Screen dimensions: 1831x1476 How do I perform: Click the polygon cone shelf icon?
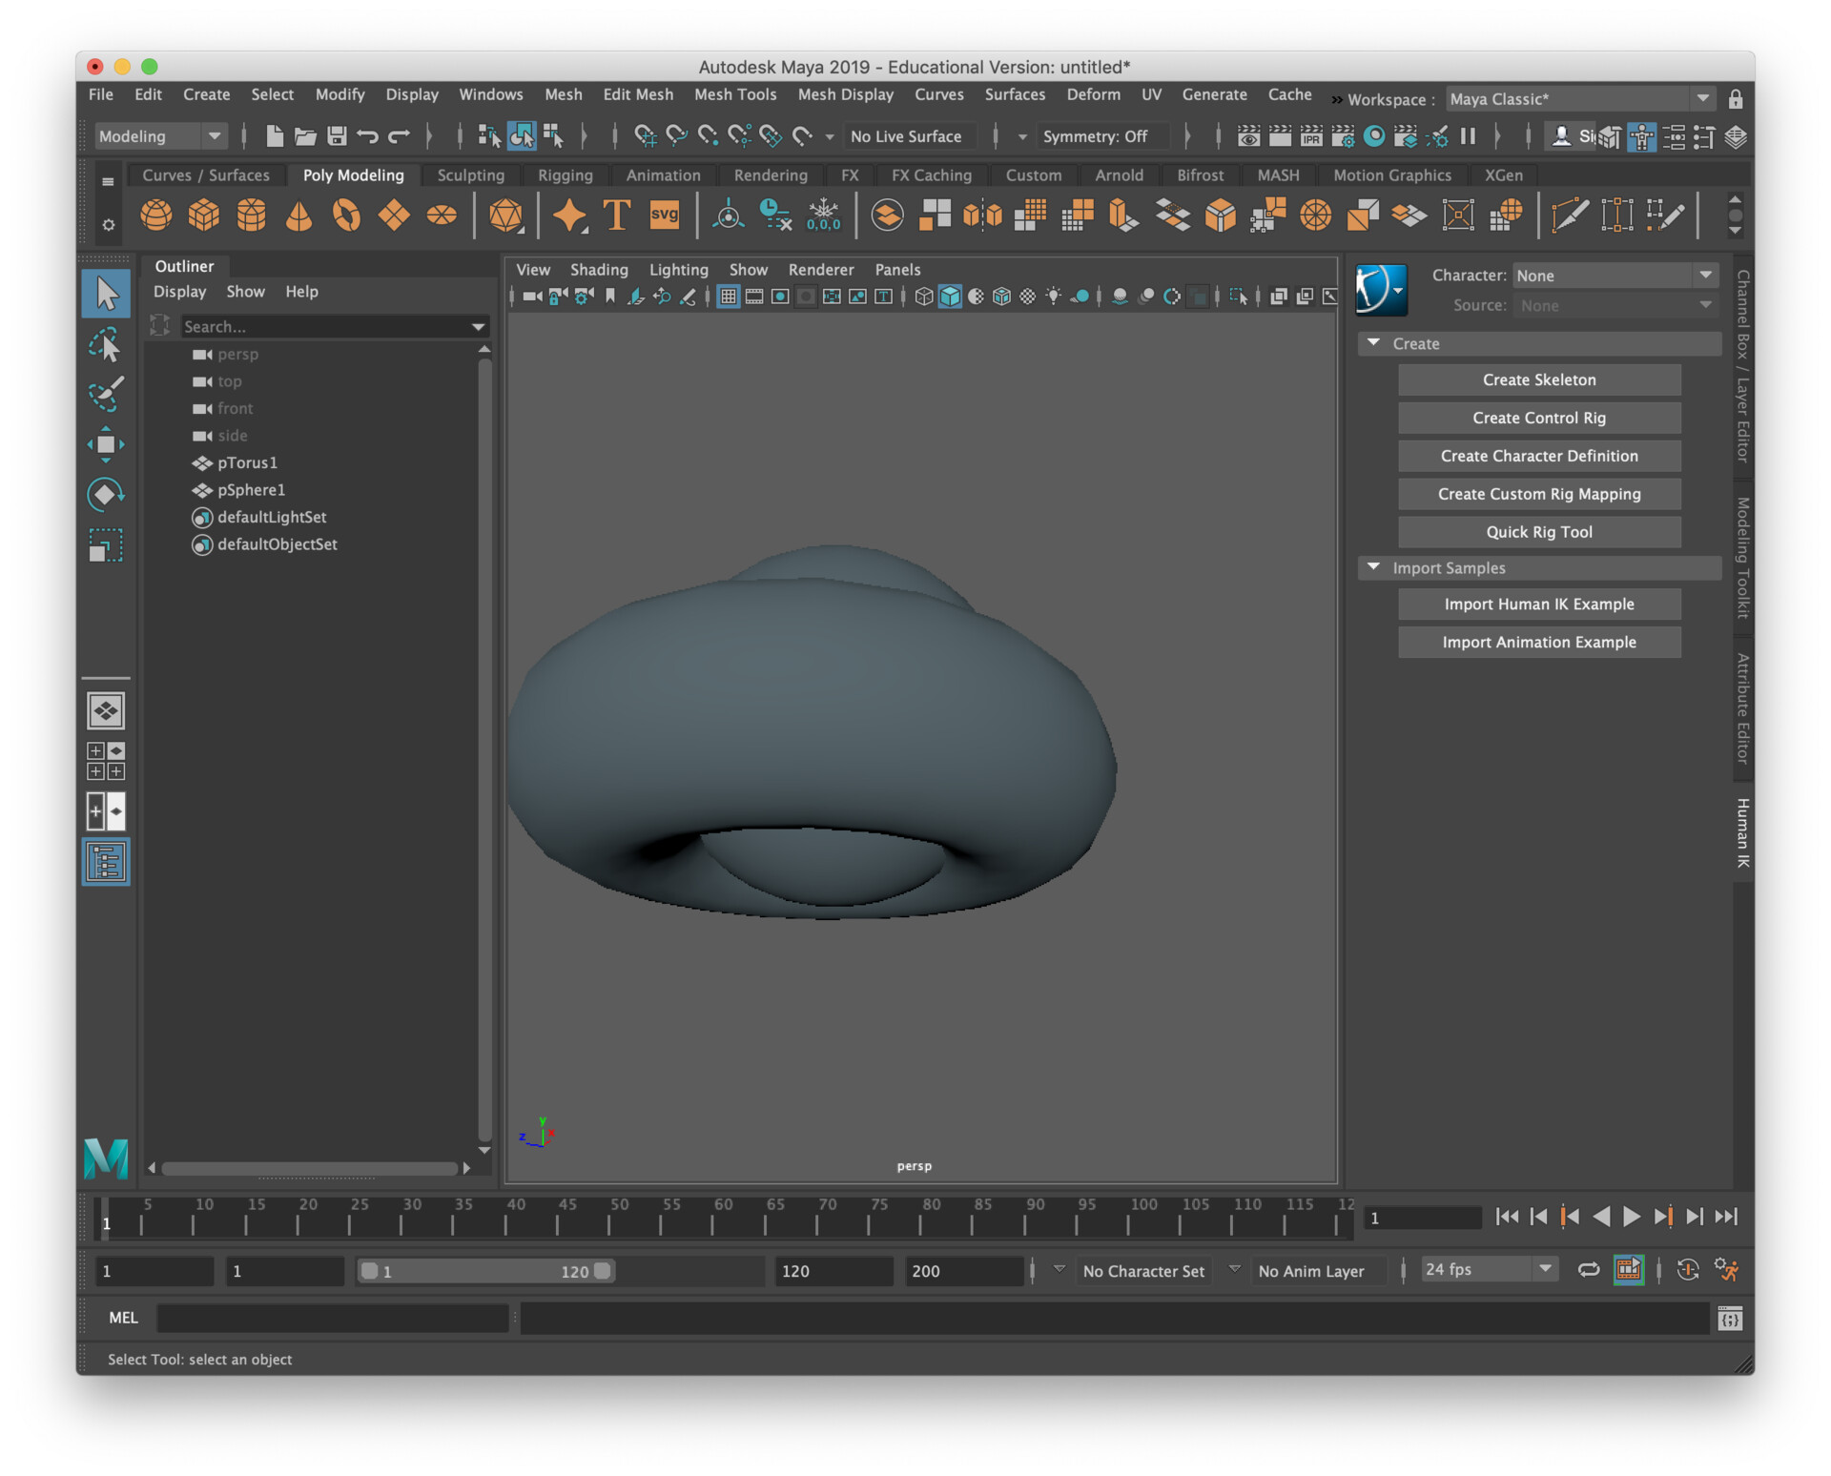click(298, 215)
